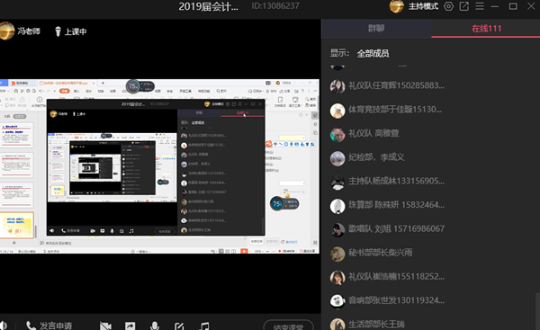
Task: Click the avatar of 歌唱队 刘旭 15716986067
Action: 337,229
